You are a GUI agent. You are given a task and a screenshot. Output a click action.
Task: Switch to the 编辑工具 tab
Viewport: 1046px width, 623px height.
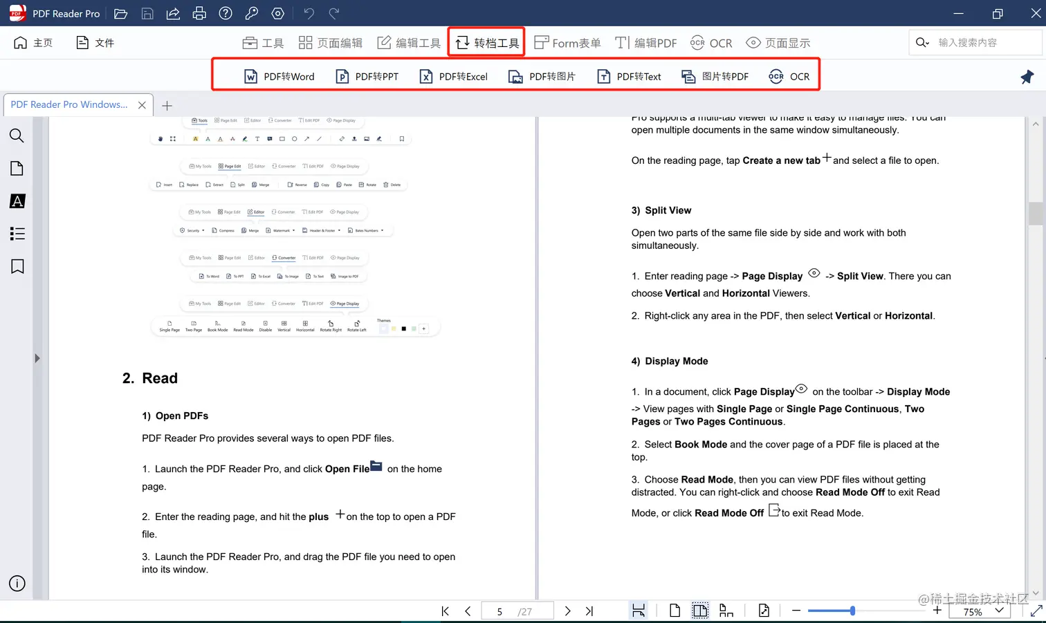(409, 43)
